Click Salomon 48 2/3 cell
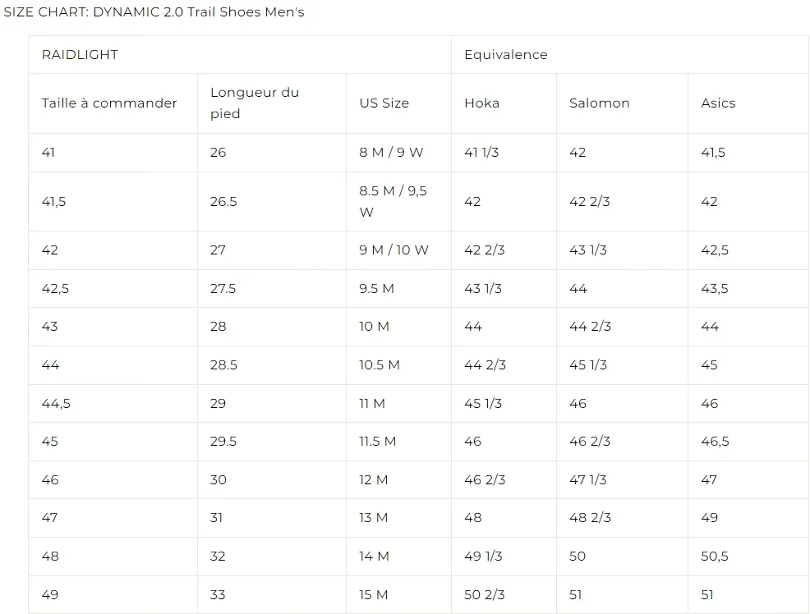 (x=590, y=518)
